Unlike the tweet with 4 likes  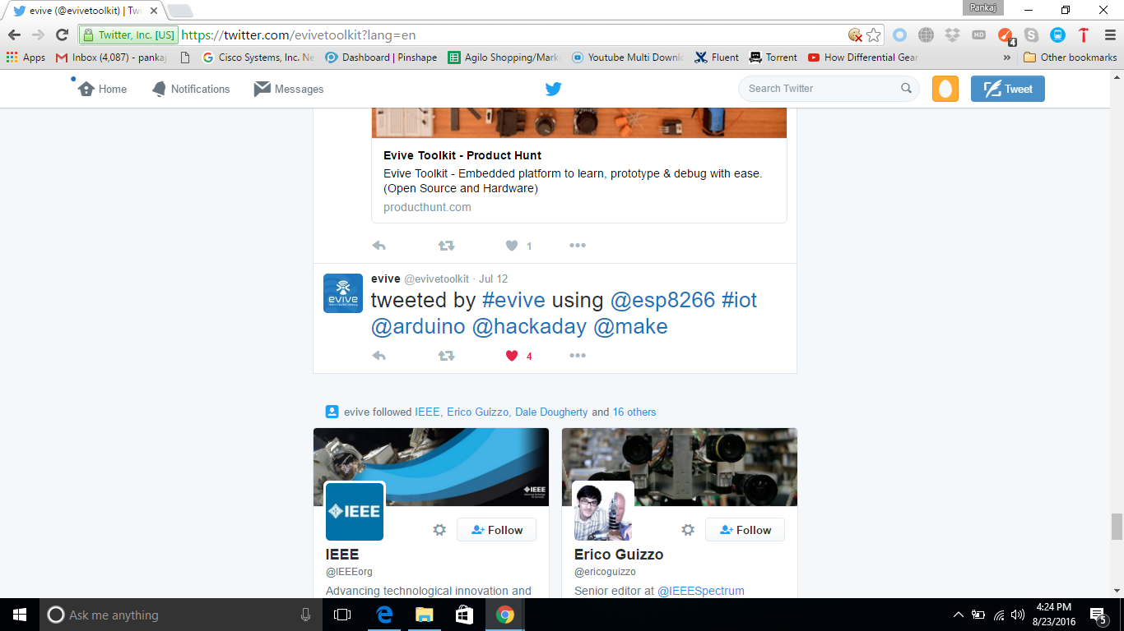(512, 356)
